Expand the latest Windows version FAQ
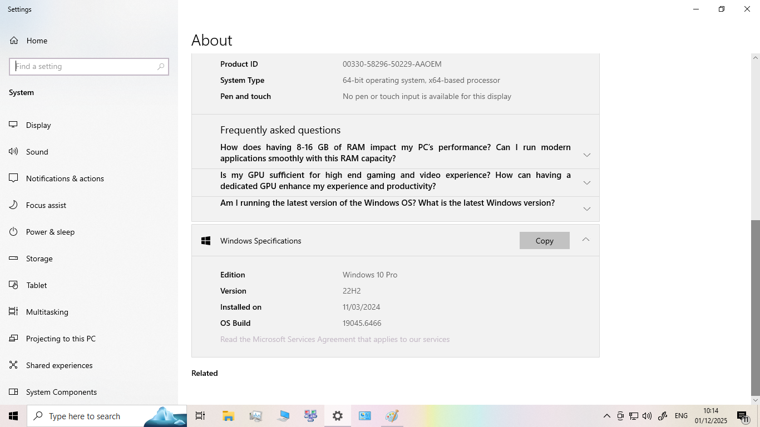 pyautogui.click(x=586, y=208)
